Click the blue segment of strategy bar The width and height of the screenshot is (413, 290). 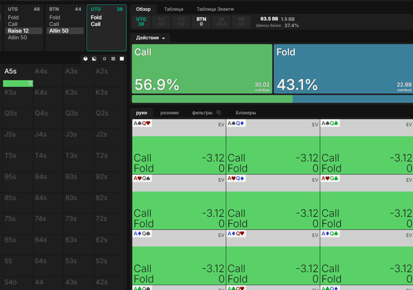(x=353, y=99)
